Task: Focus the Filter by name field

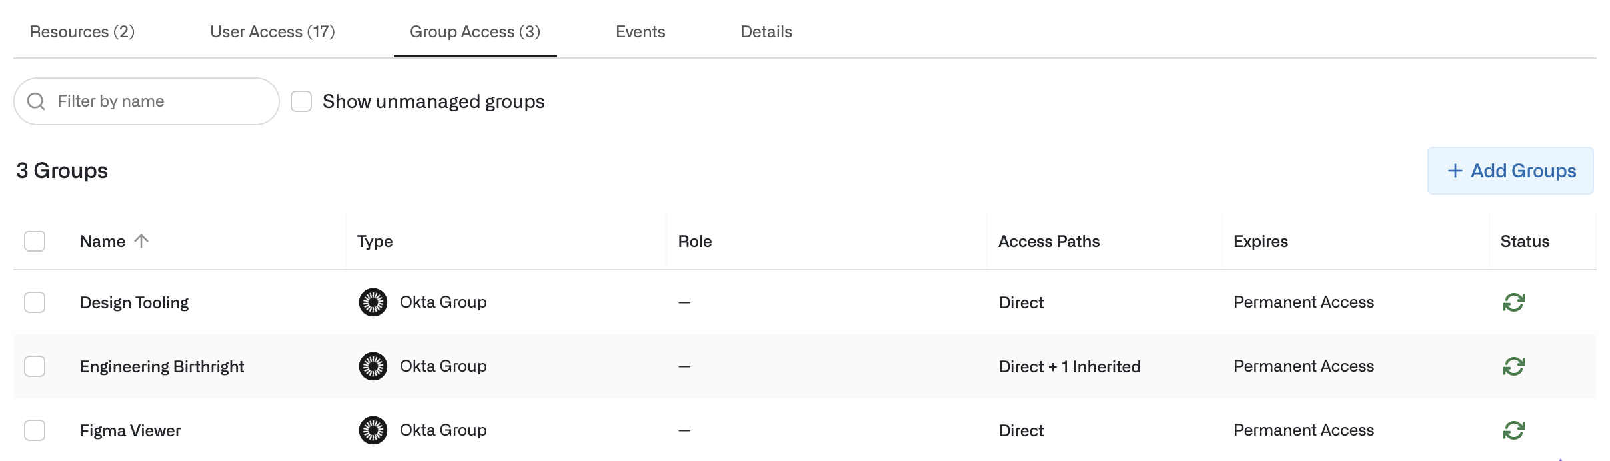Action: click(160, 101)
